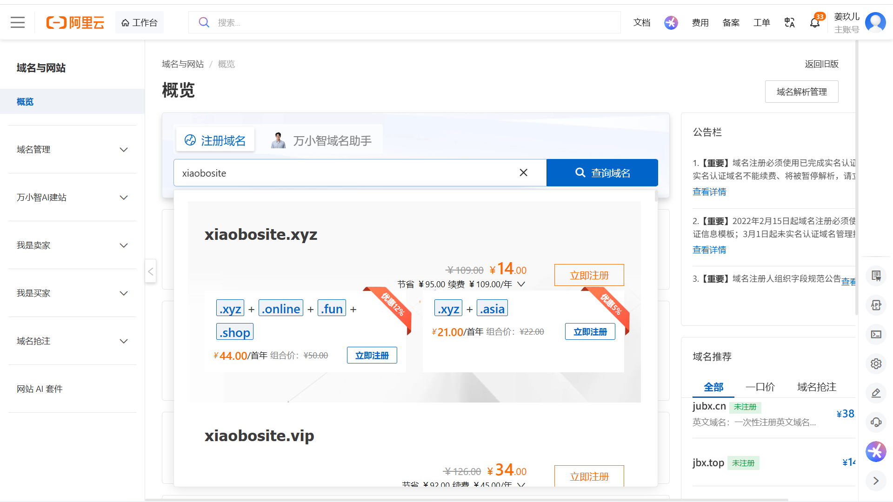Open 查看详情 under the second announcement

(x=709, y=250)
